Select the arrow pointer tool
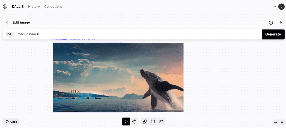Viewport: 286px width, 128px height. 126,122
